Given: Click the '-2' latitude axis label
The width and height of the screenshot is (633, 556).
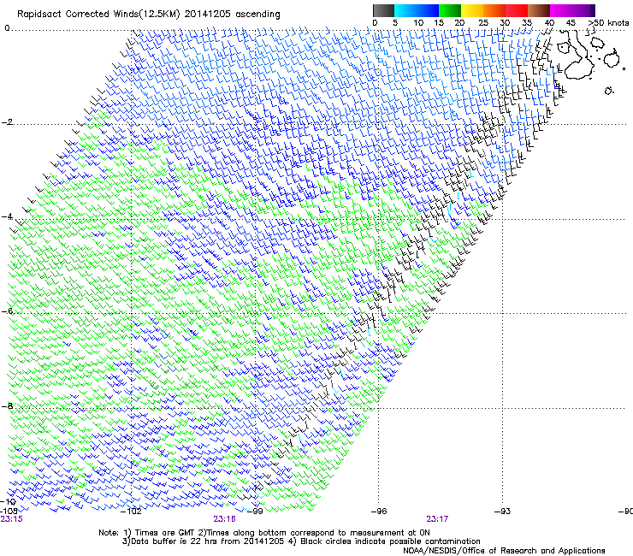Looking at the screenshot, I should point(7,122).
